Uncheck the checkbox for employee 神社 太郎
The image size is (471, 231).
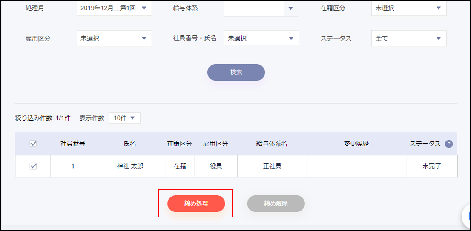point(33,166)
